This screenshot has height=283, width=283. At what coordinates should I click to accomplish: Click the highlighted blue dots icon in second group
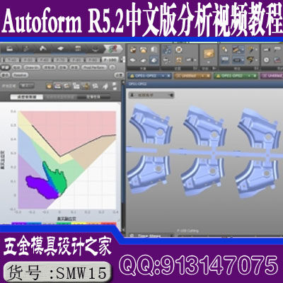(168, 50)
